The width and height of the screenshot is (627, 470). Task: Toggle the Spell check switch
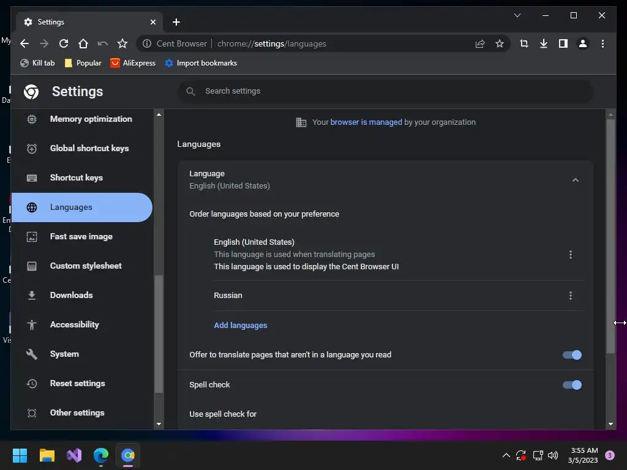coord(572,385)
